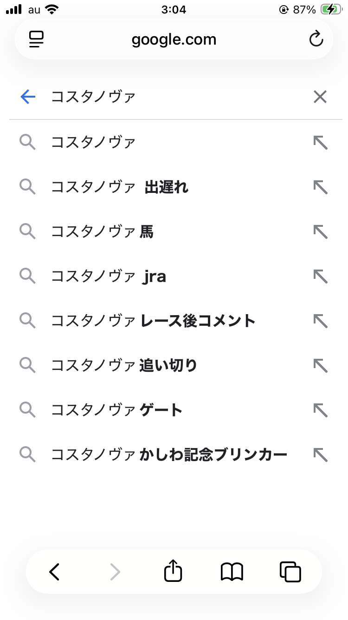Reload the google.com page

coord(316,39)
